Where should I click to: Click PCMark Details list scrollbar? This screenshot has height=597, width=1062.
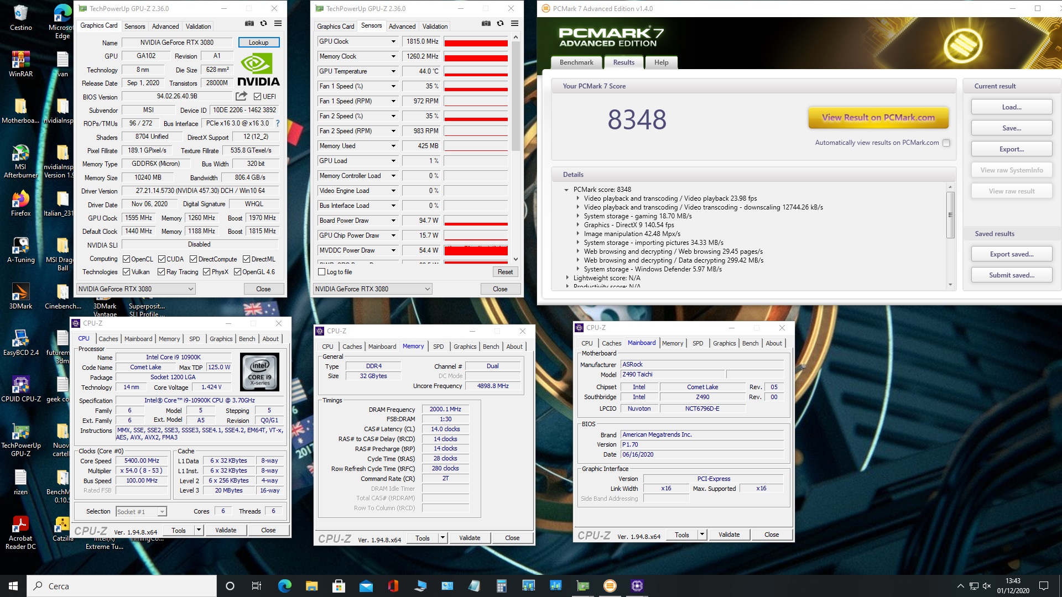(950, 237)
